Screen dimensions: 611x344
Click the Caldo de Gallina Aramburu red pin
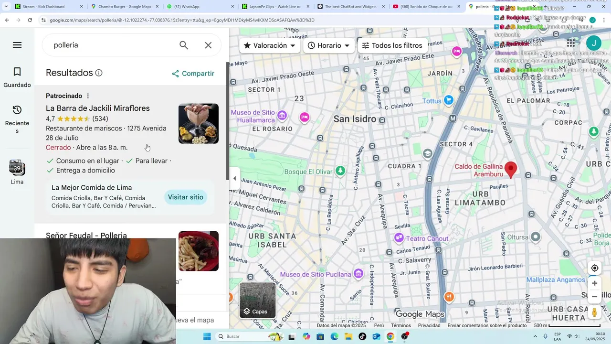tap(511, 170)
